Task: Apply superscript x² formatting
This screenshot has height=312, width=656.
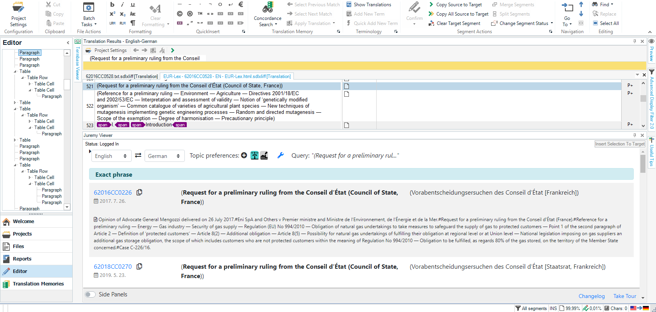Action: pos(112,14)
